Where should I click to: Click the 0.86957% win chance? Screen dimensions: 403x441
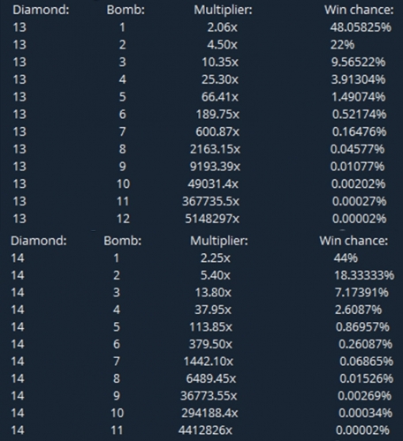pos(362,327)
